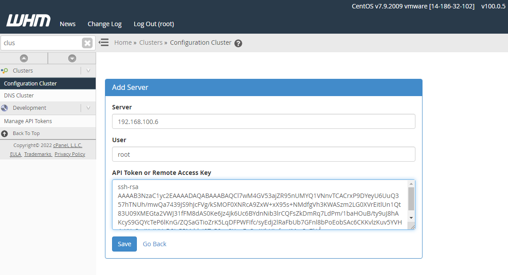
Task: Clear the search box with X icon
Action: [87, 43]
